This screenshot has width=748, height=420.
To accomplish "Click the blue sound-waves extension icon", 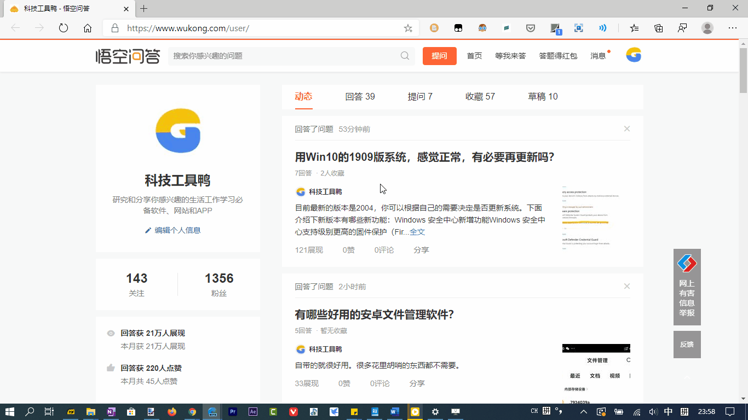I will pyautogui.click(x=603, y=28).
